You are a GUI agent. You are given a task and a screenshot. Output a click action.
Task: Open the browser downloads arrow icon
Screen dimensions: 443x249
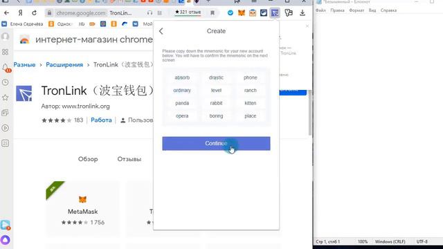(x=302, y=12)
